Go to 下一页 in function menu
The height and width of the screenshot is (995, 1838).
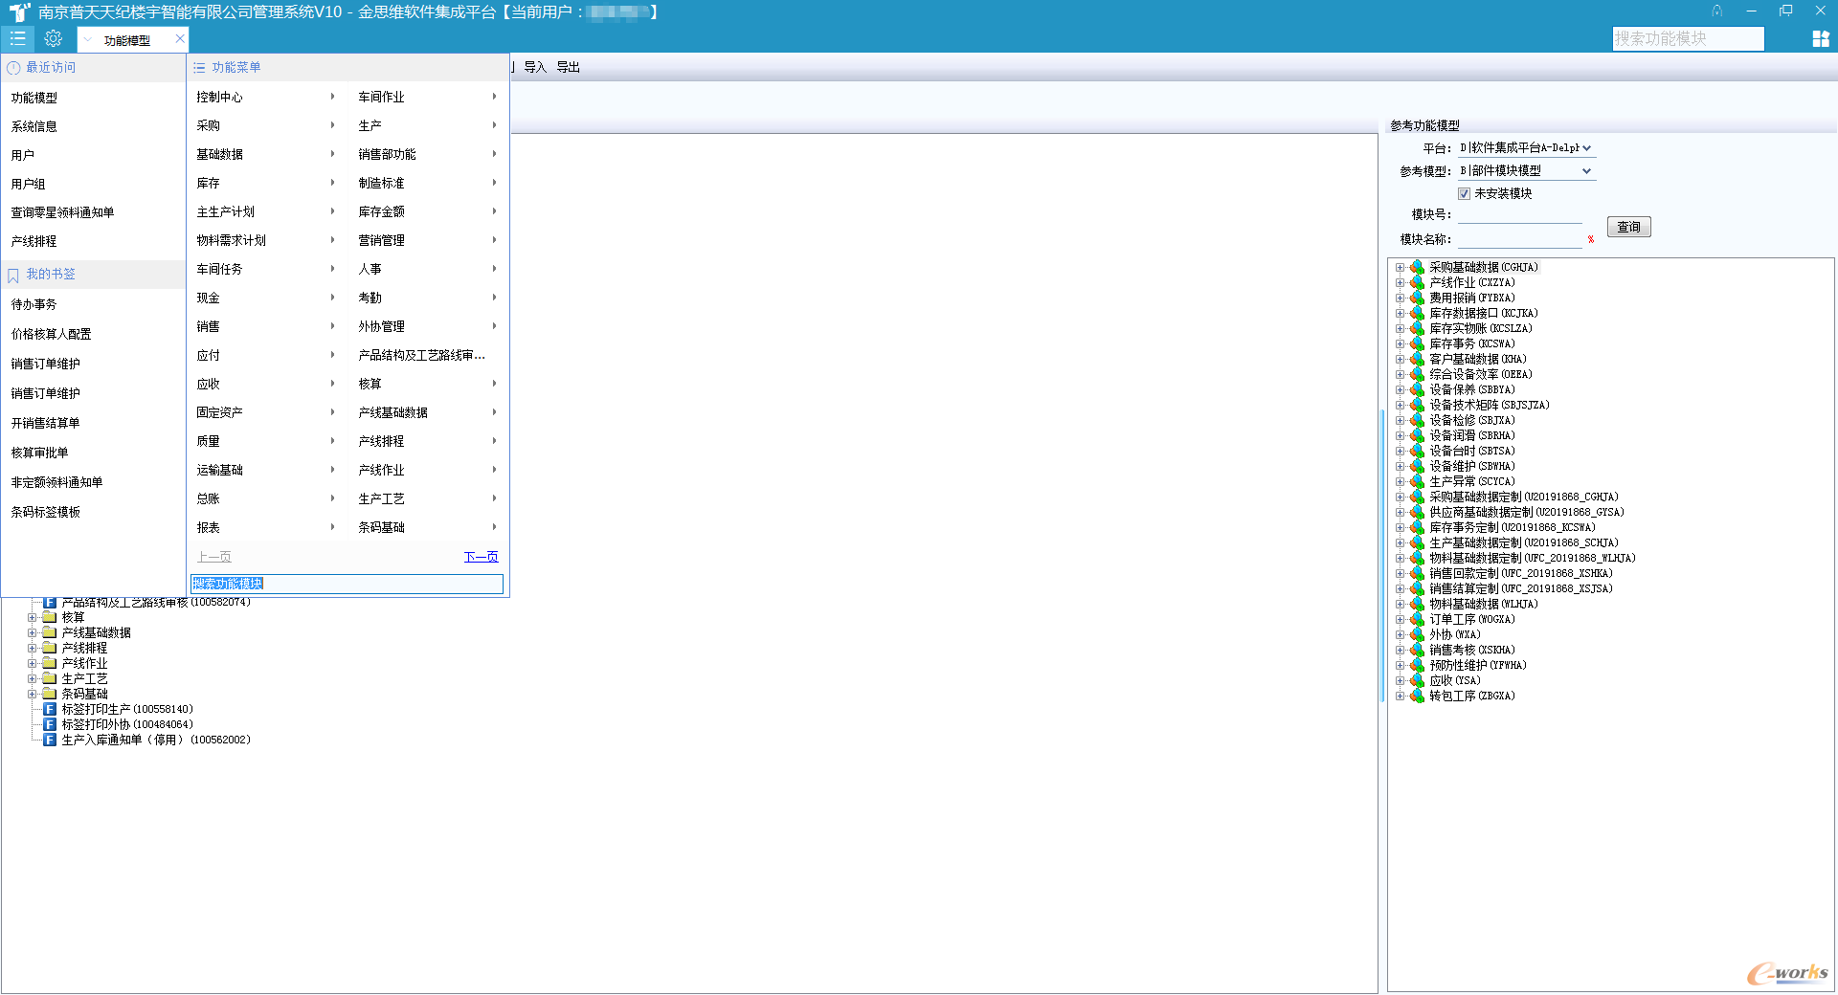click(x=481, y=557)
